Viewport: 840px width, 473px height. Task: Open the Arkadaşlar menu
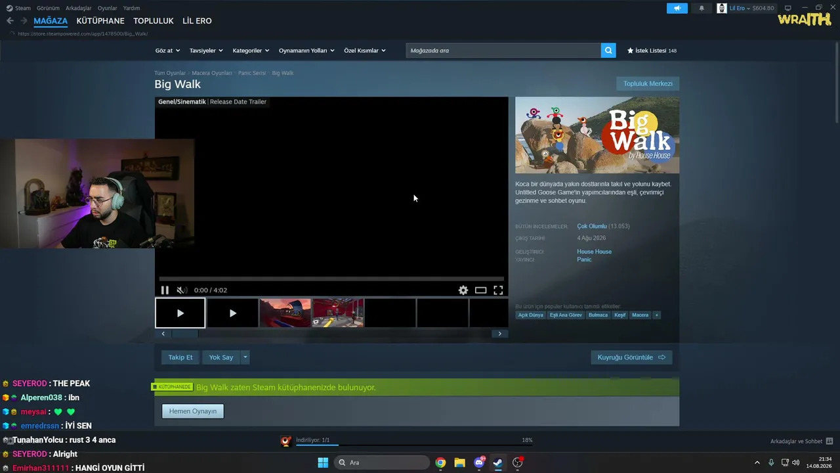79,8
